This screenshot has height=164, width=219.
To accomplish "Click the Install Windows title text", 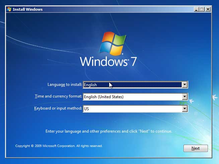I will coord(27,9).
